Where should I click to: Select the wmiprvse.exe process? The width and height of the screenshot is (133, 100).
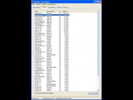52,60
